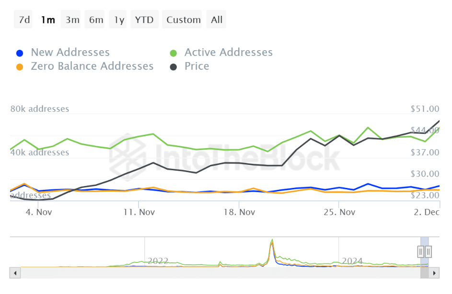Grab the left navigator range handle
The height and width of the screenshot is (294, 452).
coord(420,252)
